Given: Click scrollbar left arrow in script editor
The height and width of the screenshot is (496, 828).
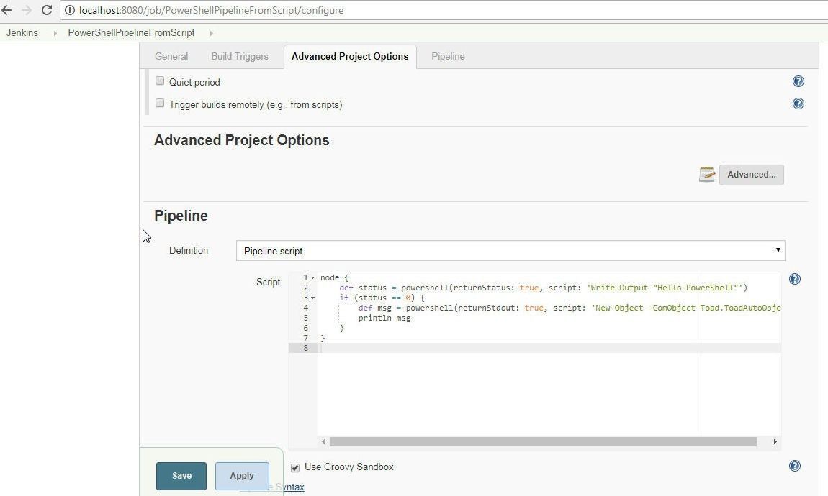Looking at the screenshot, I should [323, 441].
